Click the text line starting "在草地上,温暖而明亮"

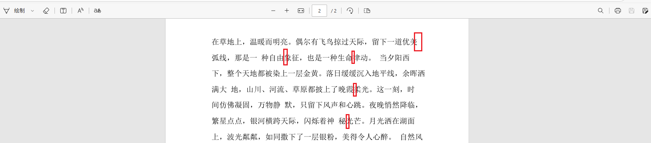coord(314,42)
